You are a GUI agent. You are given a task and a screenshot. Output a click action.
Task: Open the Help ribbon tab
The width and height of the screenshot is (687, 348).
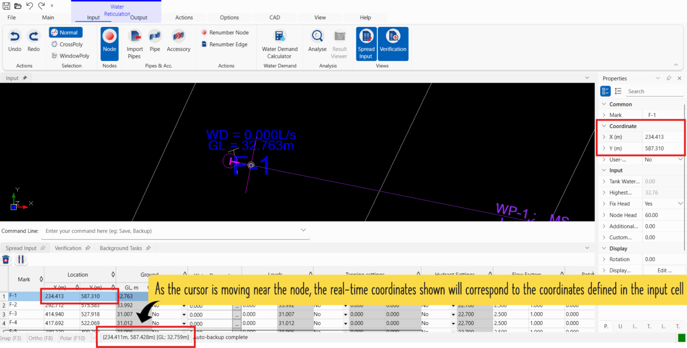click(x=366, y=18)
